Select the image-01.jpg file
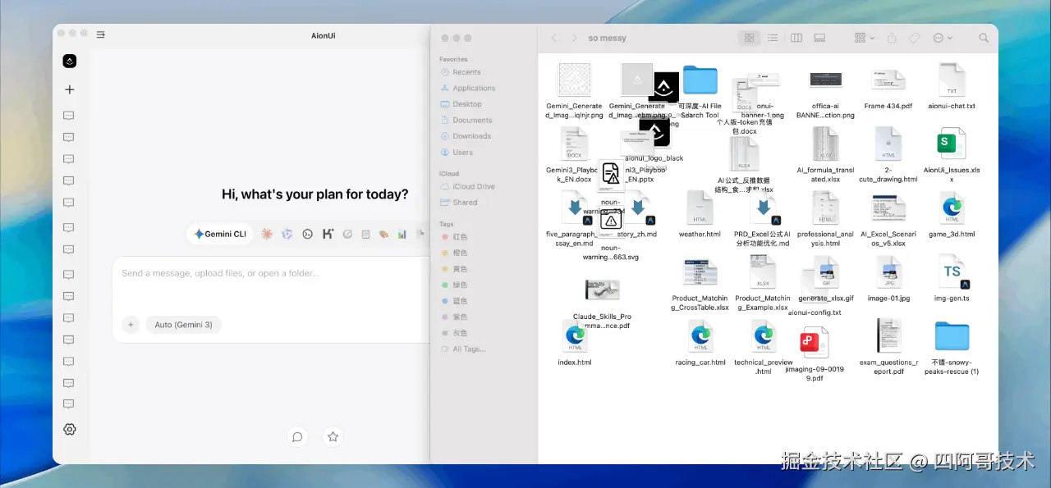Image resolution: width=1051 pixels, height=488 pixels. 888,272
